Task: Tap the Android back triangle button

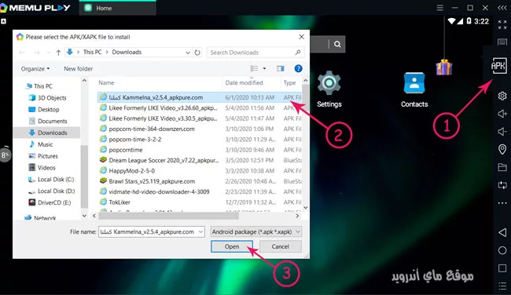Action: click(x=502, y=232)
